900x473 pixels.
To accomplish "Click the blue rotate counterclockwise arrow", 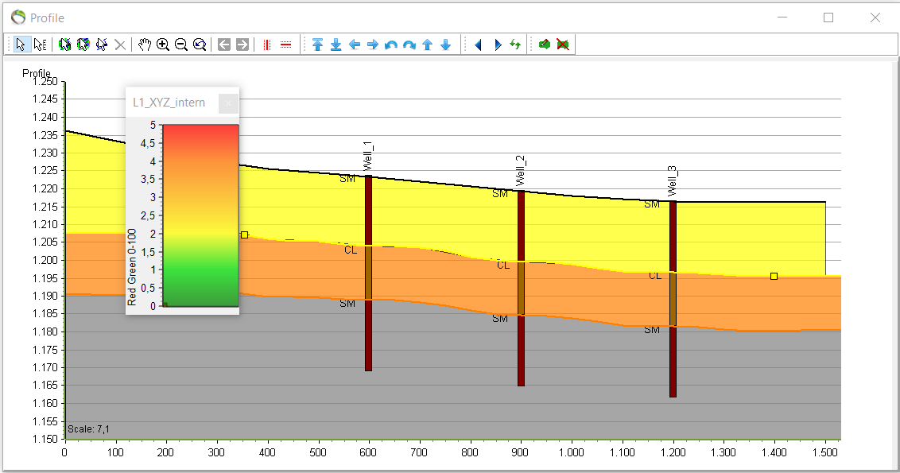I will click(391, 45).
